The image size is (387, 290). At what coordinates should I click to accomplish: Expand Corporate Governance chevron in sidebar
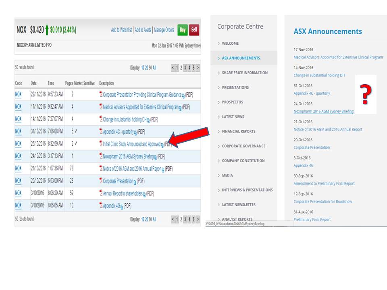tap(218, 146)
